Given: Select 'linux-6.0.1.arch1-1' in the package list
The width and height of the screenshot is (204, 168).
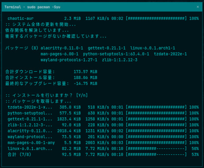Looking at the screenshot, I should (152, 48).
